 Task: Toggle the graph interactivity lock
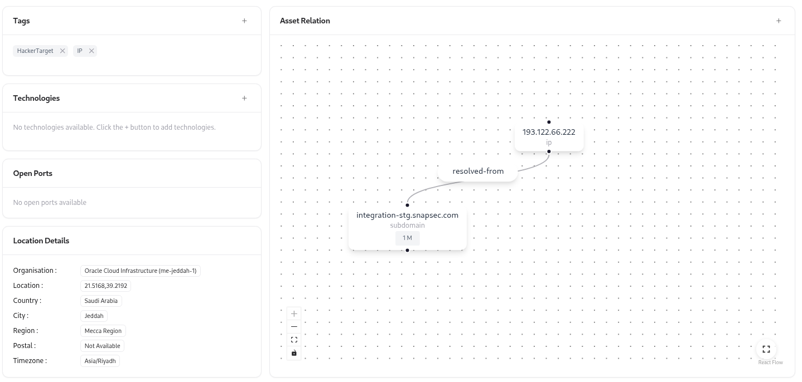tap(294, 352)
